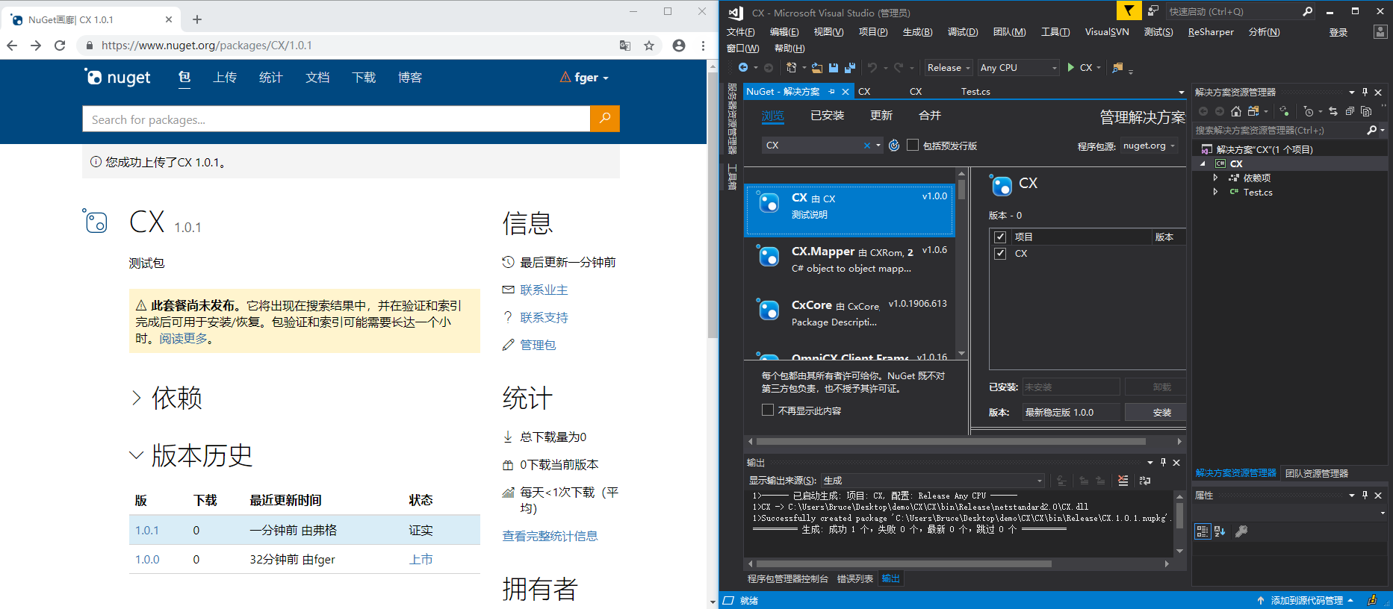Screen dimensions: 1393x609
Task: Click the nuget logo on the site header
Action: [x=117, y=77]
